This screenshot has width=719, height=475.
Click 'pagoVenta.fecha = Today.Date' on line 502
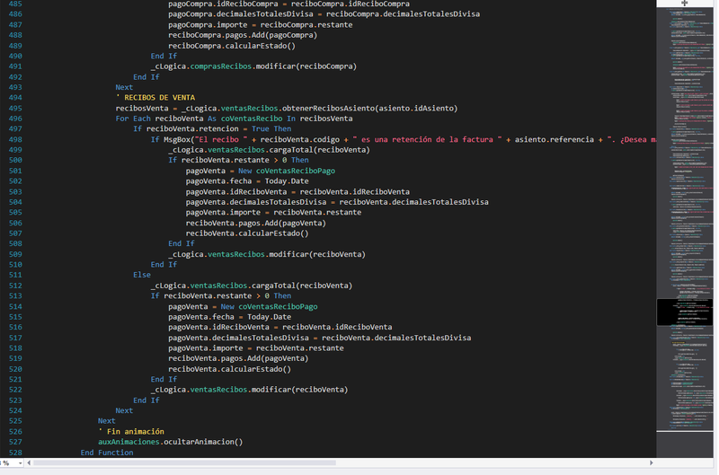click(247, 180)
